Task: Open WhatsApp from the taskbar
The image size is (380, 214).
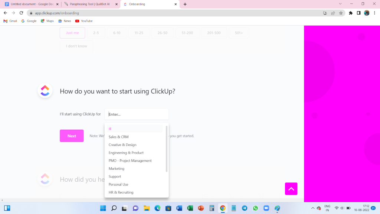Action: 255,208
